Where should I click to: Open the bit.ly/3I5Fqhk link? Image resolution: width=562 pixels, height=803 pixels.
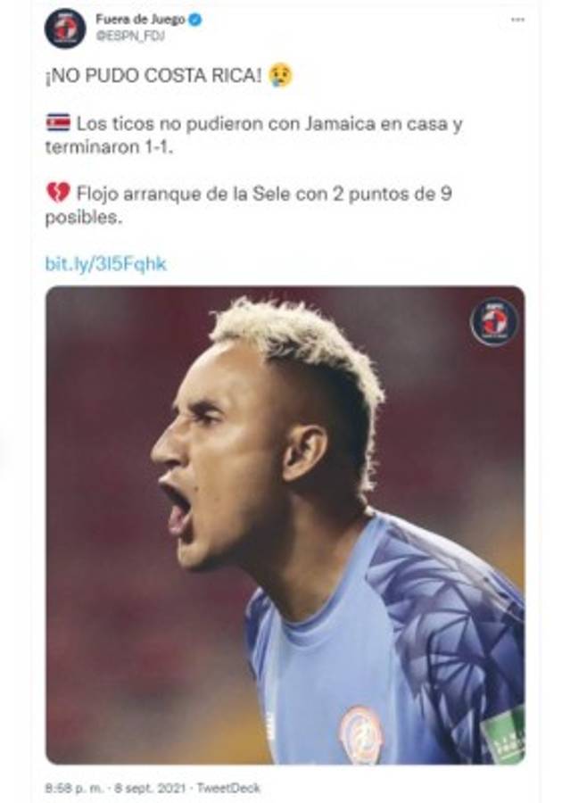coord(105,264)
